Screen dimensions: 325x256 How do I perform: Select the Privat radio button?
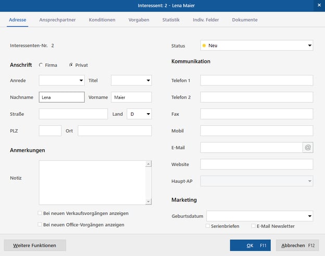point(71,65)
